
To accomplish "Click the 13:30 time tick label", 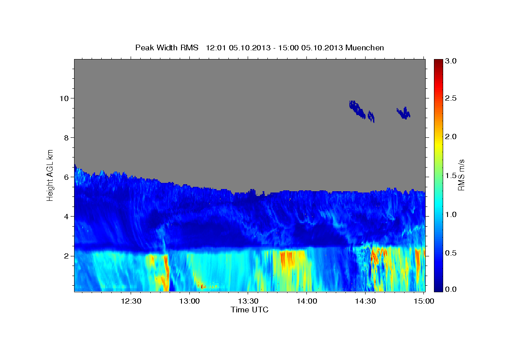I will 248,301.
